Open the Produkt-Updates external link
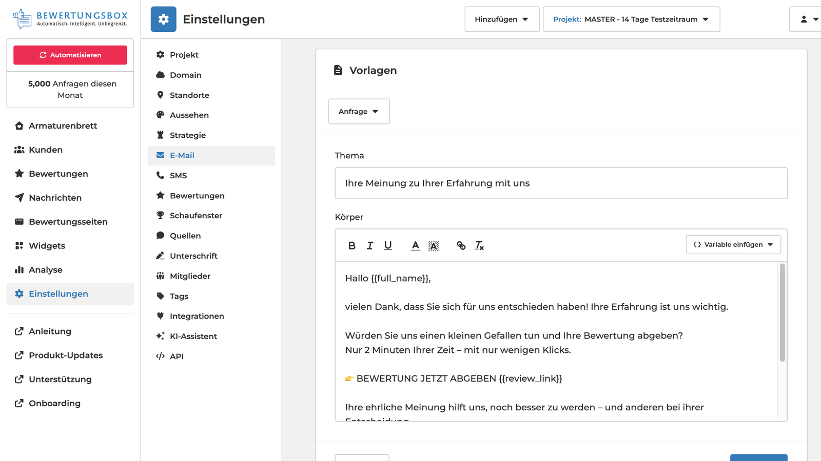 point(66,355)
